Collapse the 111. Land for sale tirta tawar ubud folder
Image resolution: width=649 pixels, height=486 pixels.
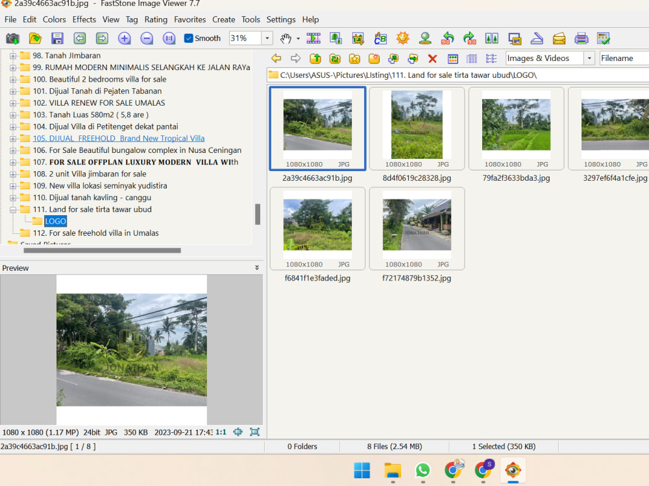(x=13, y=209)
